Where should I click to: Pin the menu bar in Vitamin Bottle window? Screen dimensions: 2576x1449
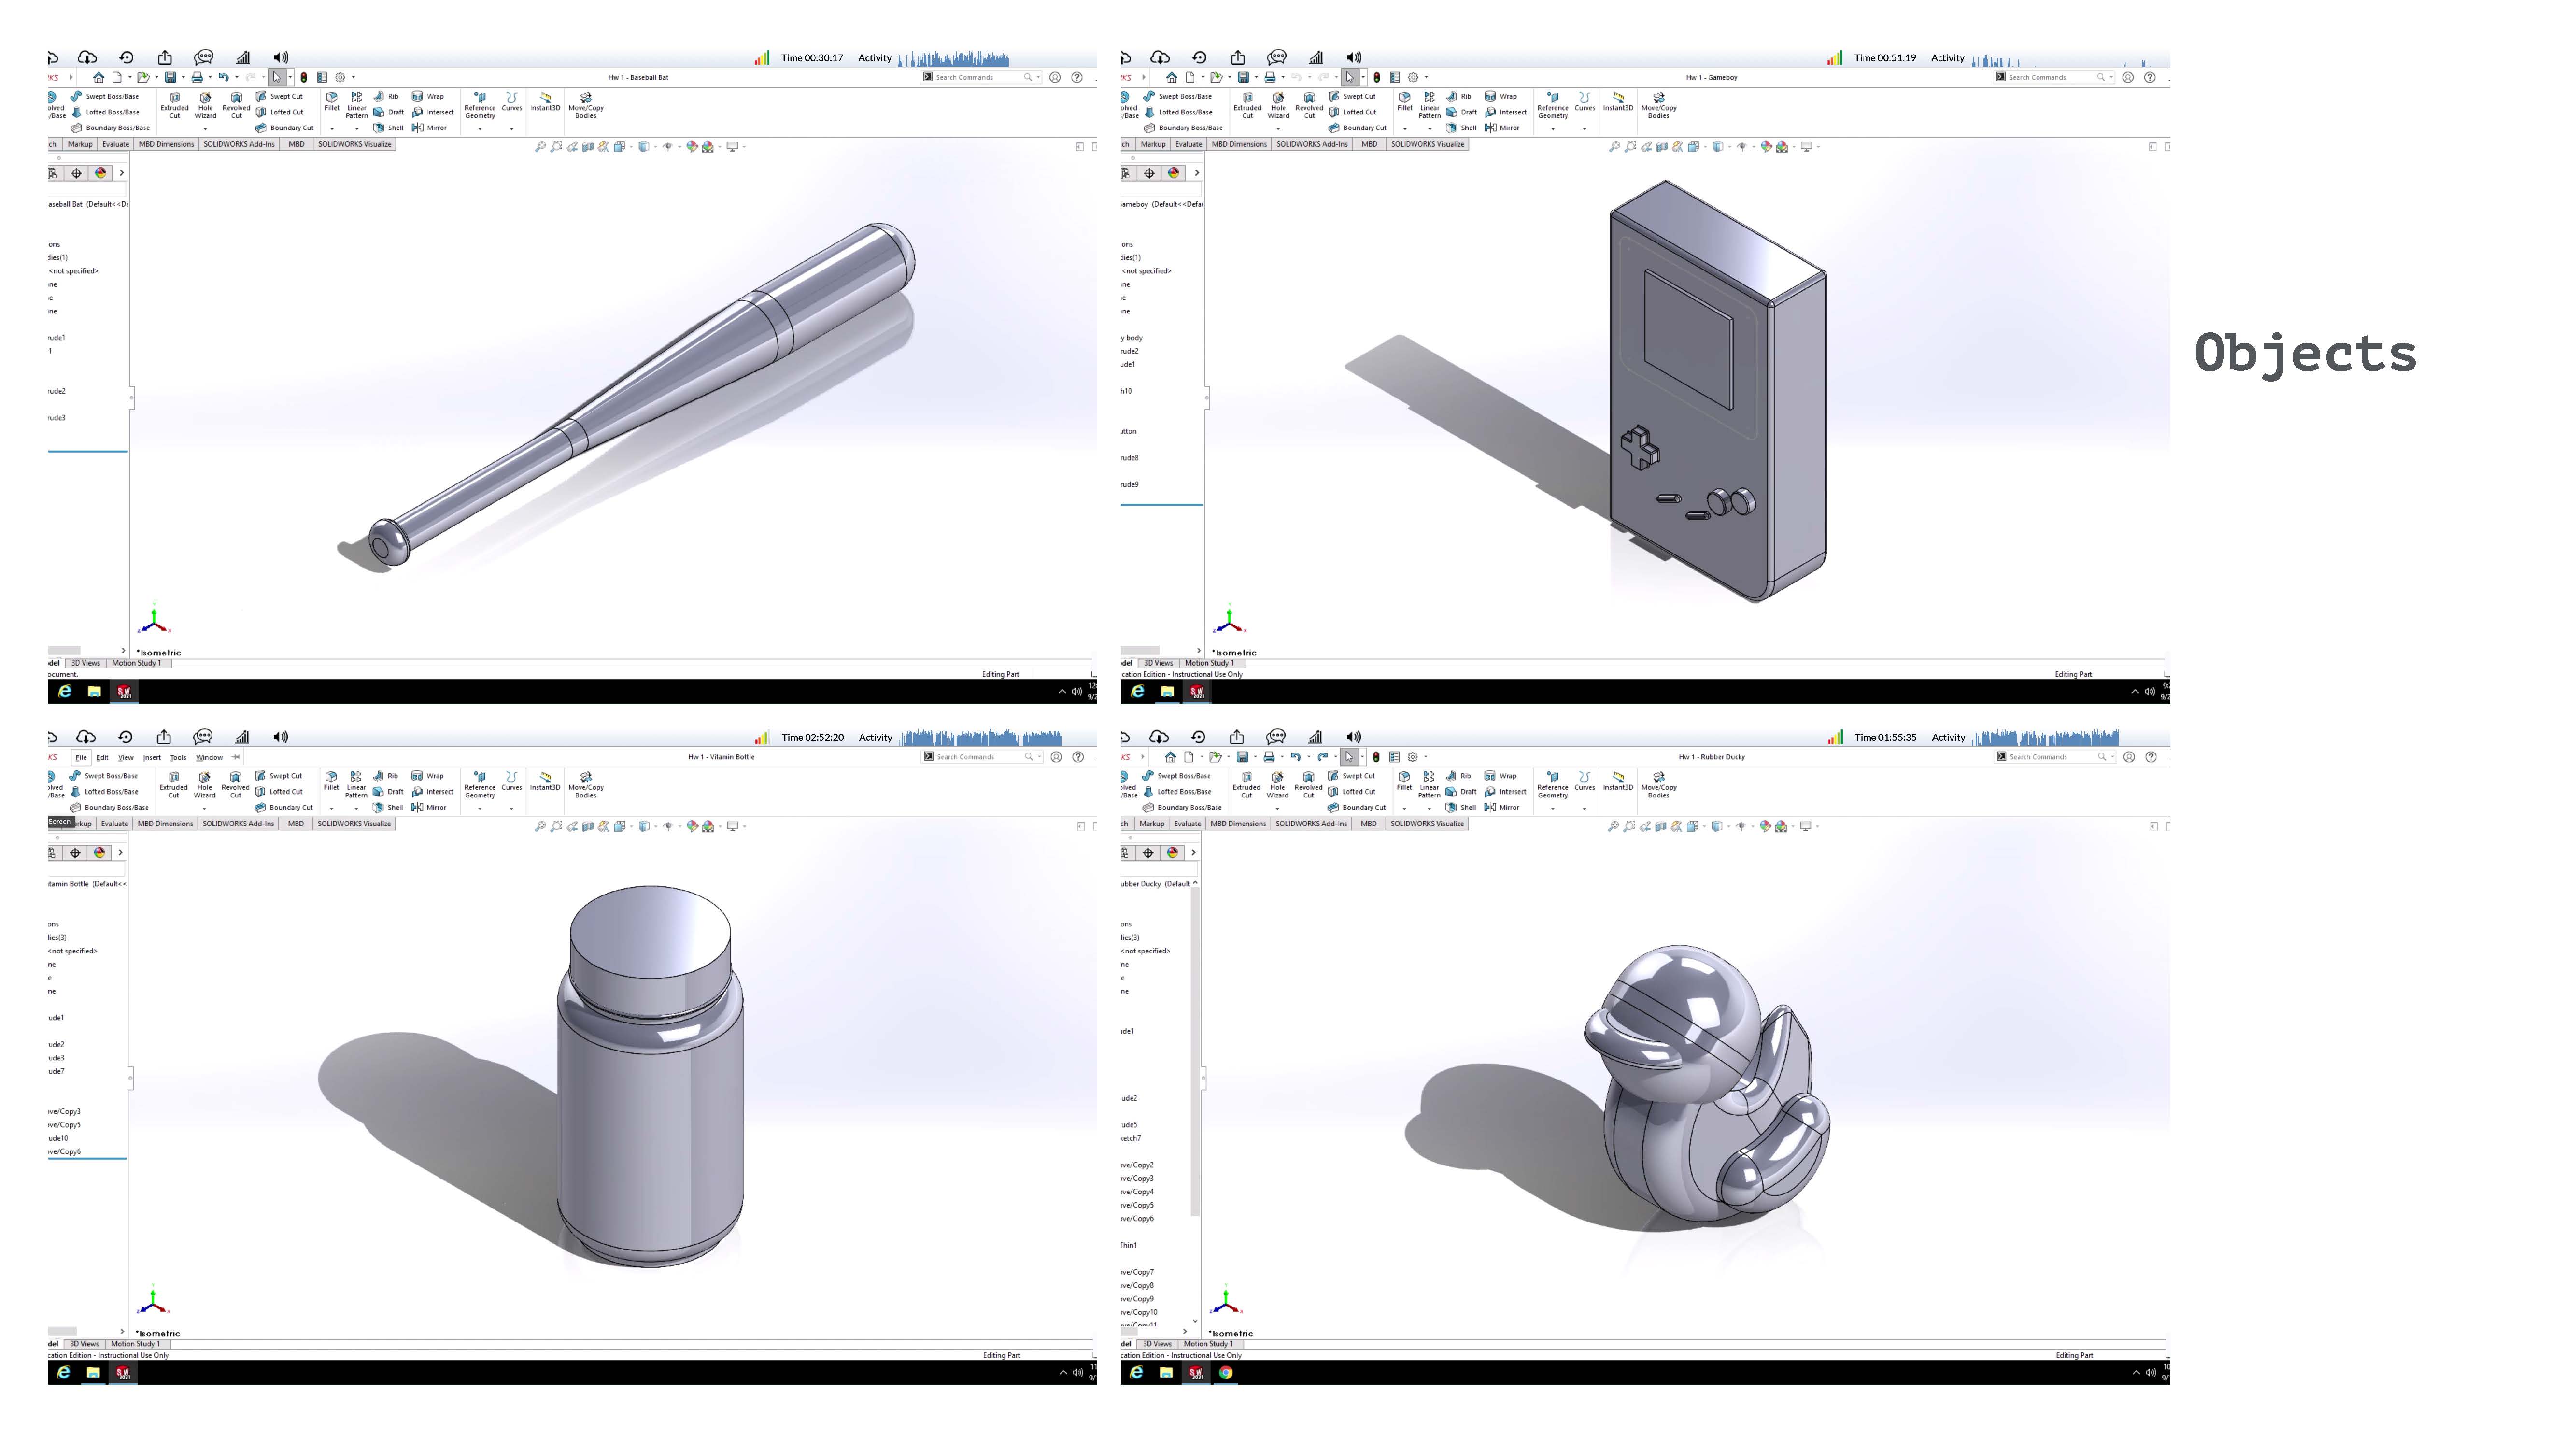click(236, 757)
